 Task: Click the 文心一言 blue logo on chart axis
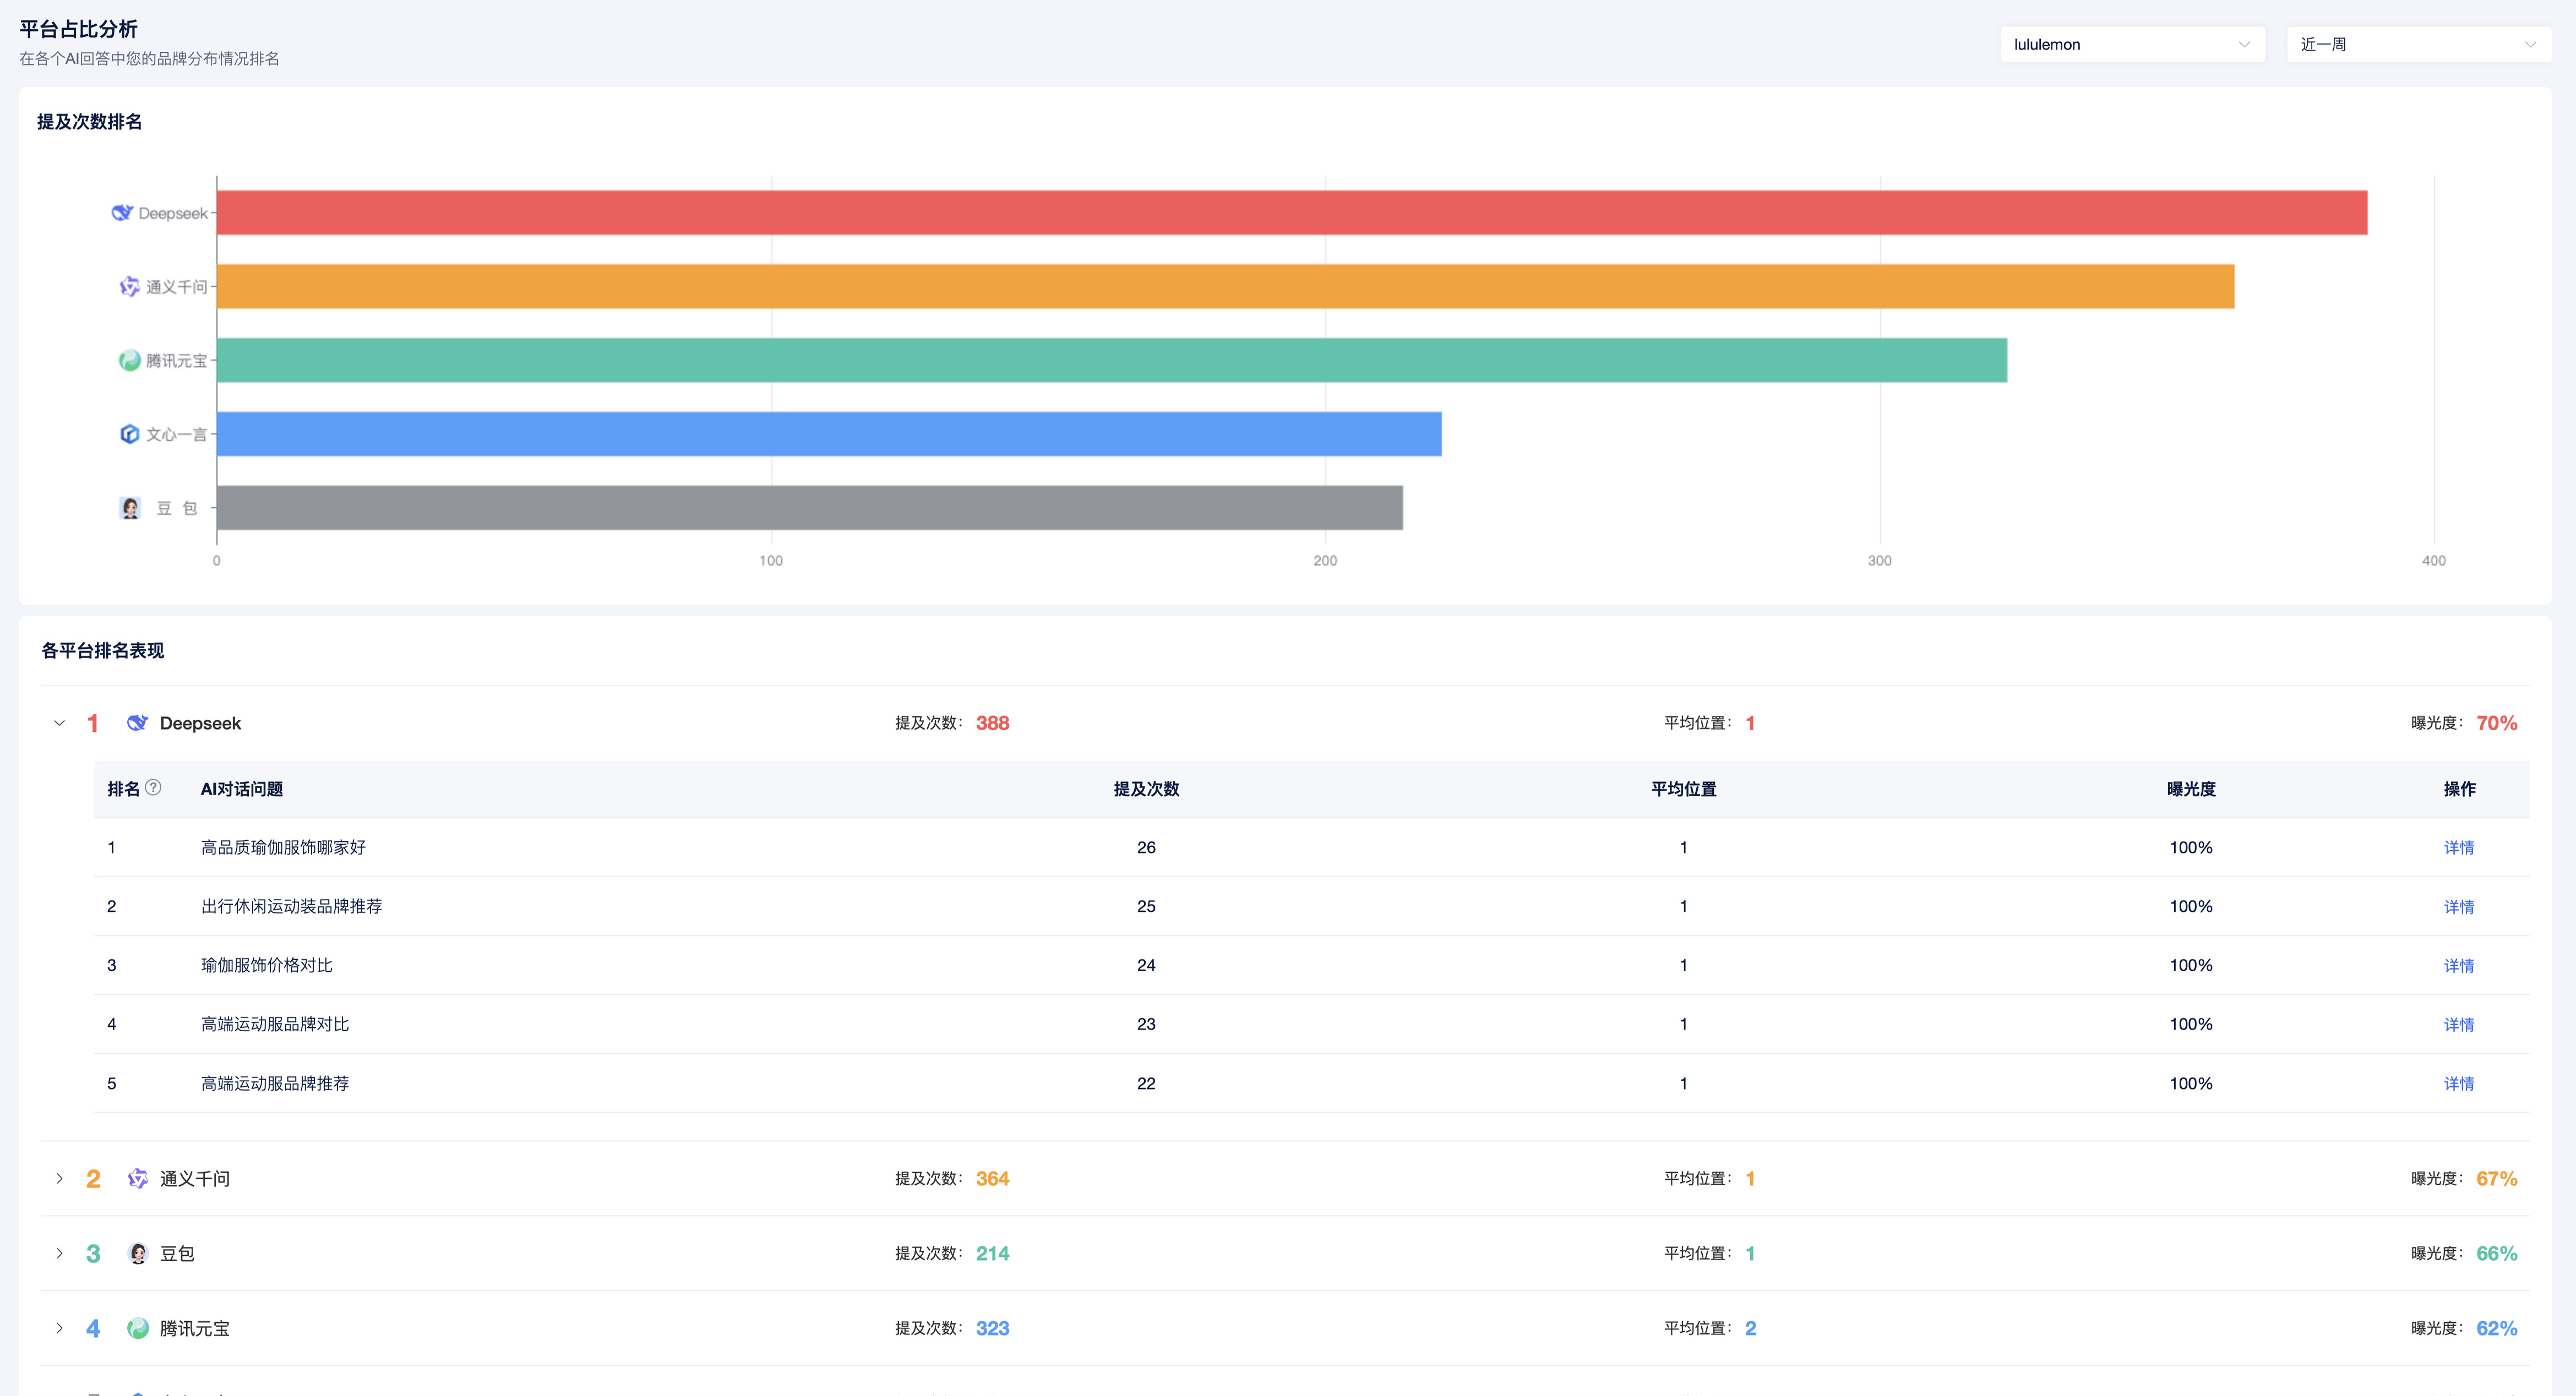[129, 434]
